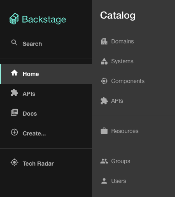Click the Docs library icon
This screenshot has width=175, height=197.
point(14,112)
